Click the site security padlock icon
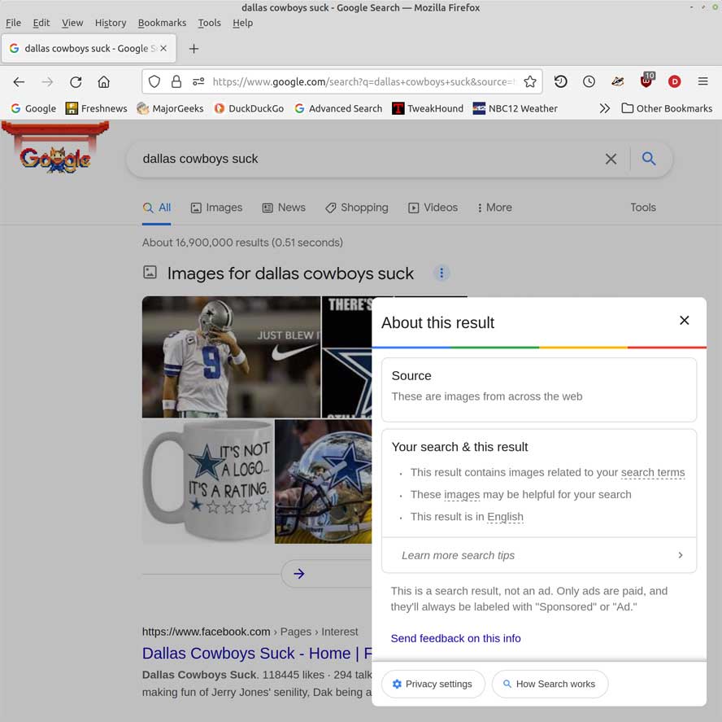Screen dimensions: 722x722 (x=176, y=81)
